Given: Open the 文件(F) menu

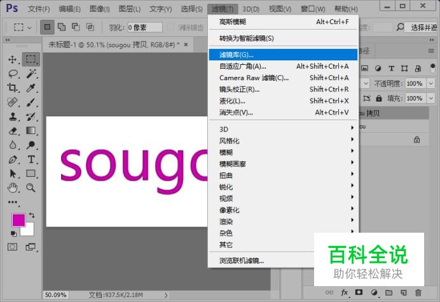Looking at the screenshot, I should 39,9.
